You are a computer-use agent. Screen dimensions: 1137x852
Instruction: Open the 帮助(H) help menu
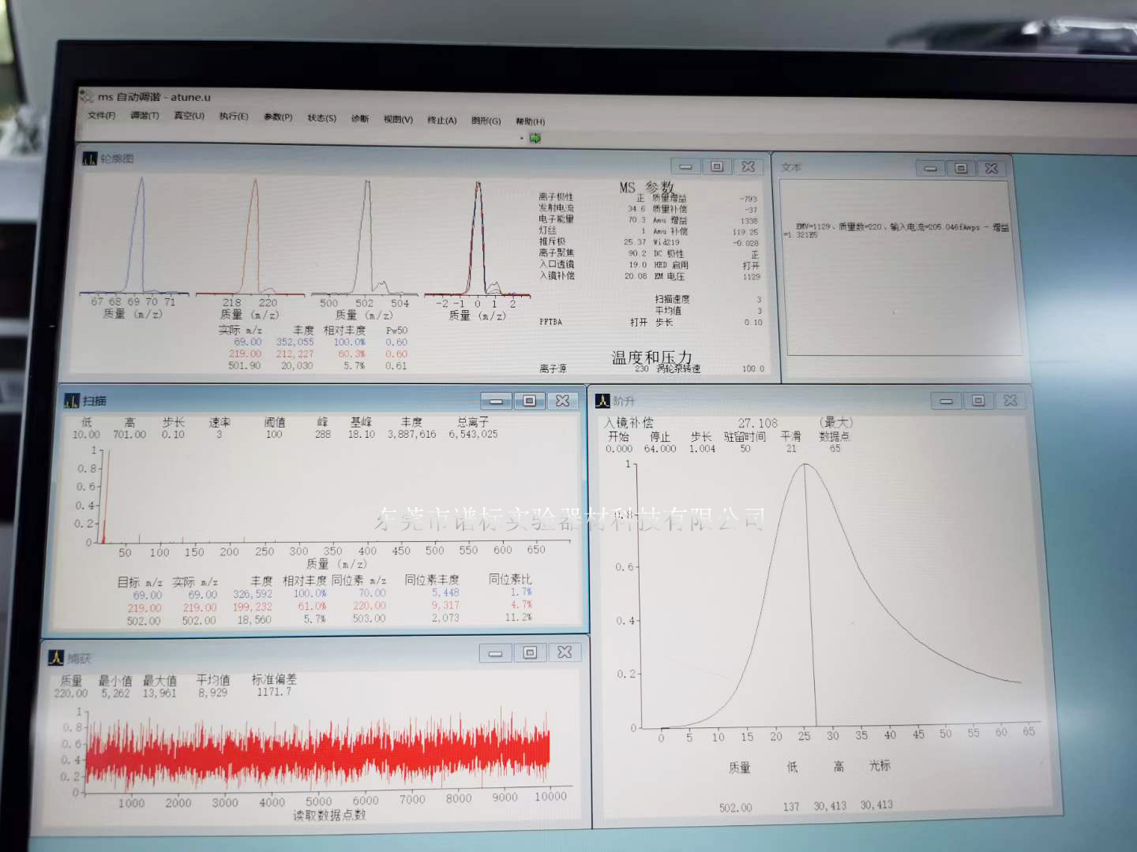pyautogui.click(x=530, y=121)
